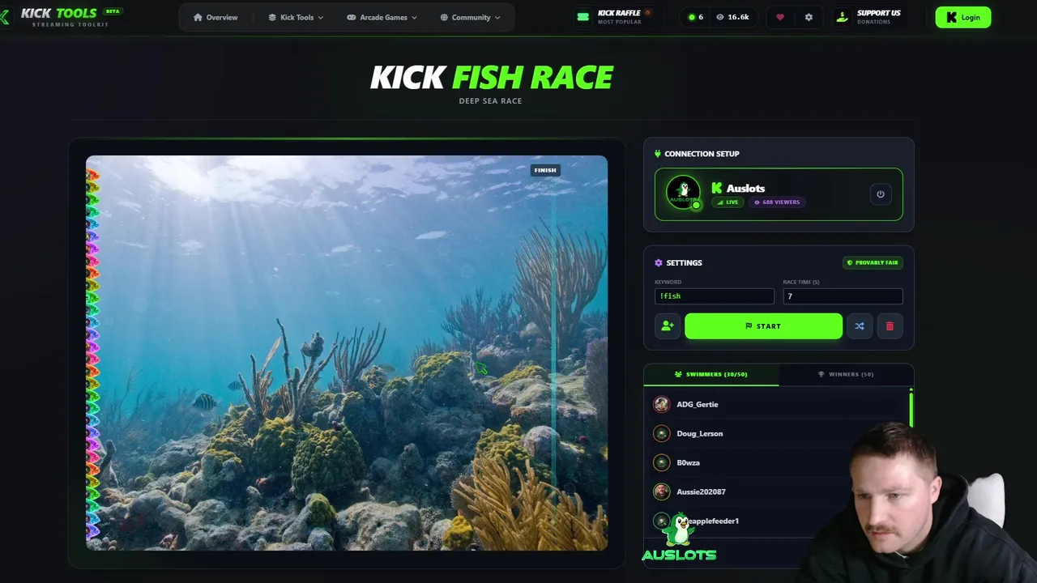
Task: Clear swimmers with red trash icon
Action: (x=890, y=326)
